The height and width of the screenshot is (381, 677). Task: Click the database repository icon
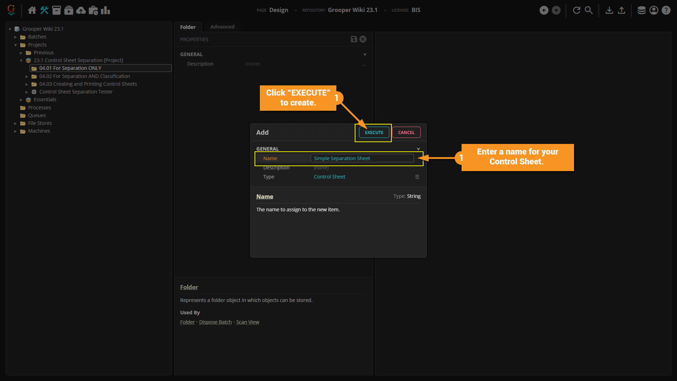641,10
